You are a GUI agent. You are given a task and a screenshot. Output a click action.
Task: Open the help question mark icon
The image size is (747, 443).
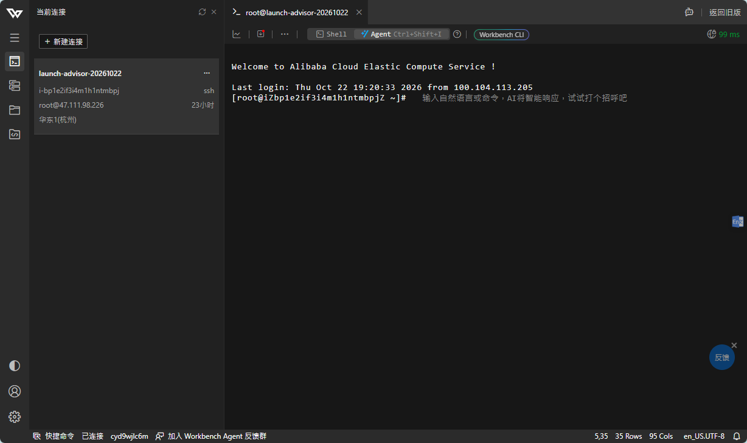click(457, 34)
